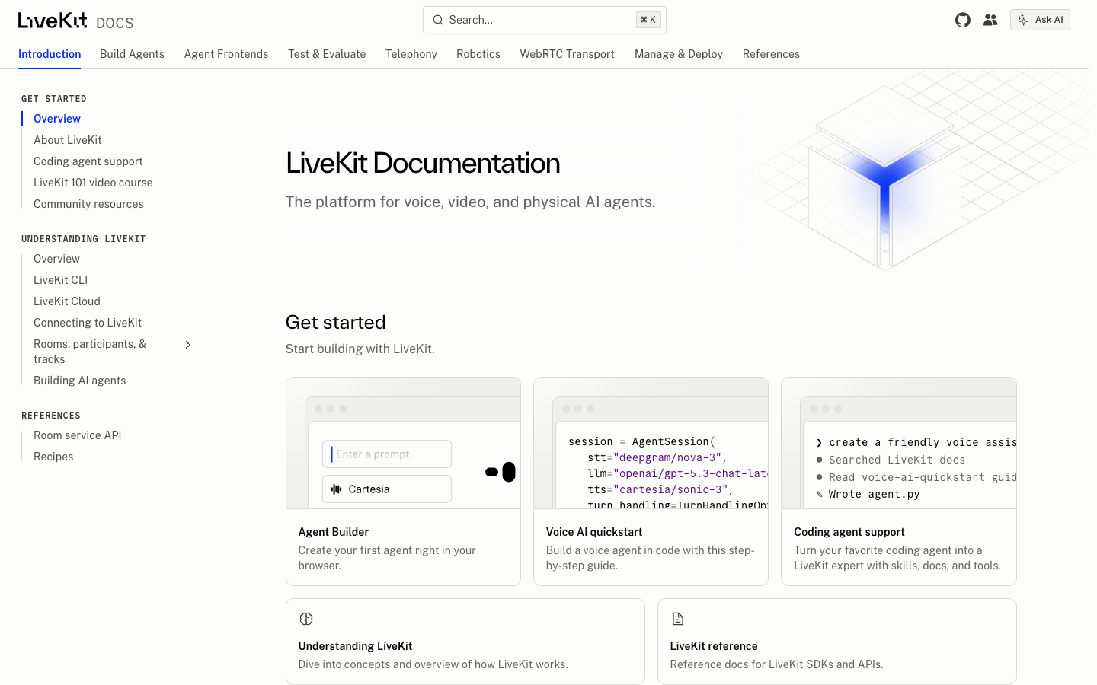The height and width of the screenshot is (685, 1097).
Task: Focus the Search field
Action: [x=545, y=20]
